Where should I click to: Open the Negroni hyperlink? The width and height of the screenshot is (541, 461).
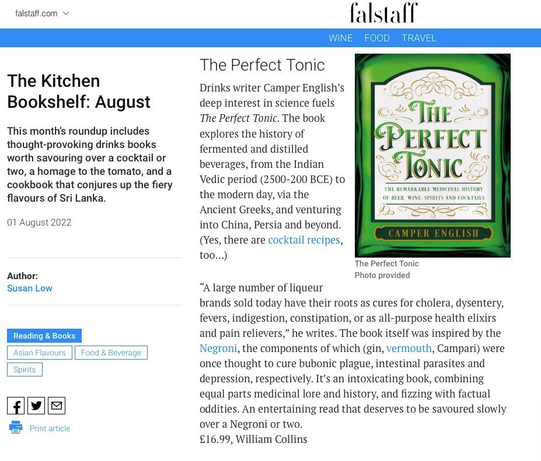click(218, 349)
